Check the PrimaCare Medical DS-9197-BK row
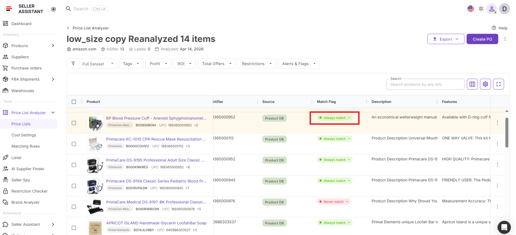 [x=74, y=207]
